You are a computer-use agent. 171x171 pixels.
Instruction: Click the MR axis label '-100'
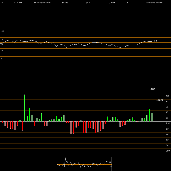pos(168,151)
